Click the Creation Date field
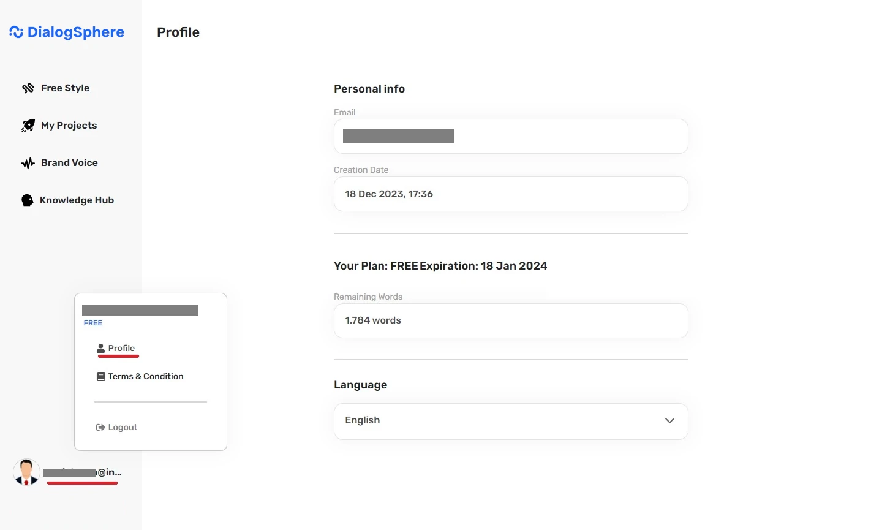Screen dimensions: 871x530 coord(510,194)
